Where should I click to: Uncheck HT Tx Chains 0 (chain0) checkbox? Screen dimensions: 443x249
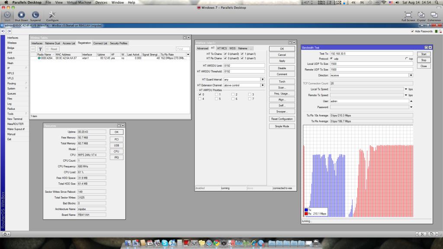pos(226,54)
